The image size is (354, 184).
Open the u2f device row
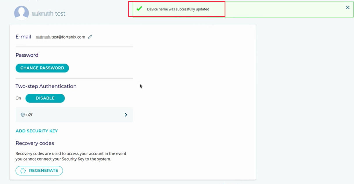(74, 115)
